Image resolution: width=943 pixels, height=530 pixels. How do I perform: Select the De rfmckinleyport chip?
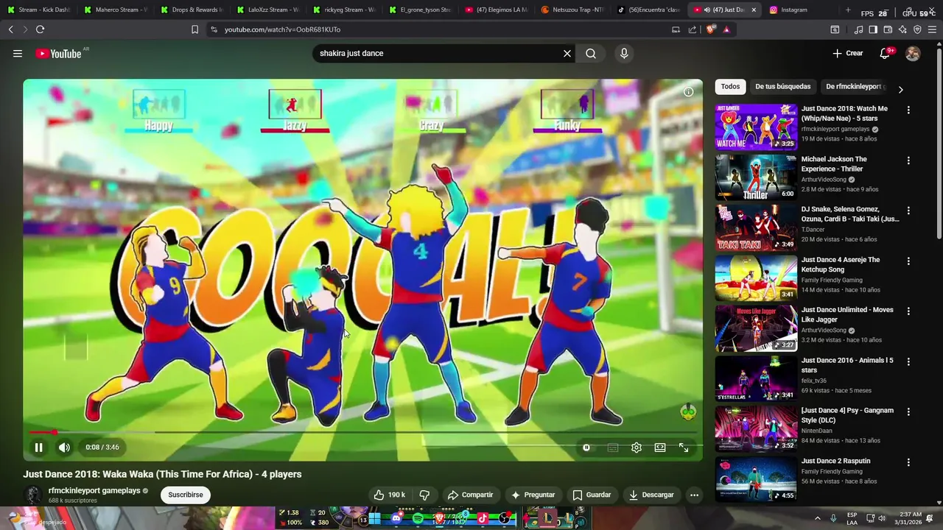click(x=855, y=86)
